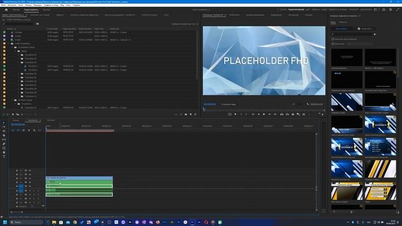Select the Razor tool
Viewport: 402px width, 226px height.
coord(4,136)
